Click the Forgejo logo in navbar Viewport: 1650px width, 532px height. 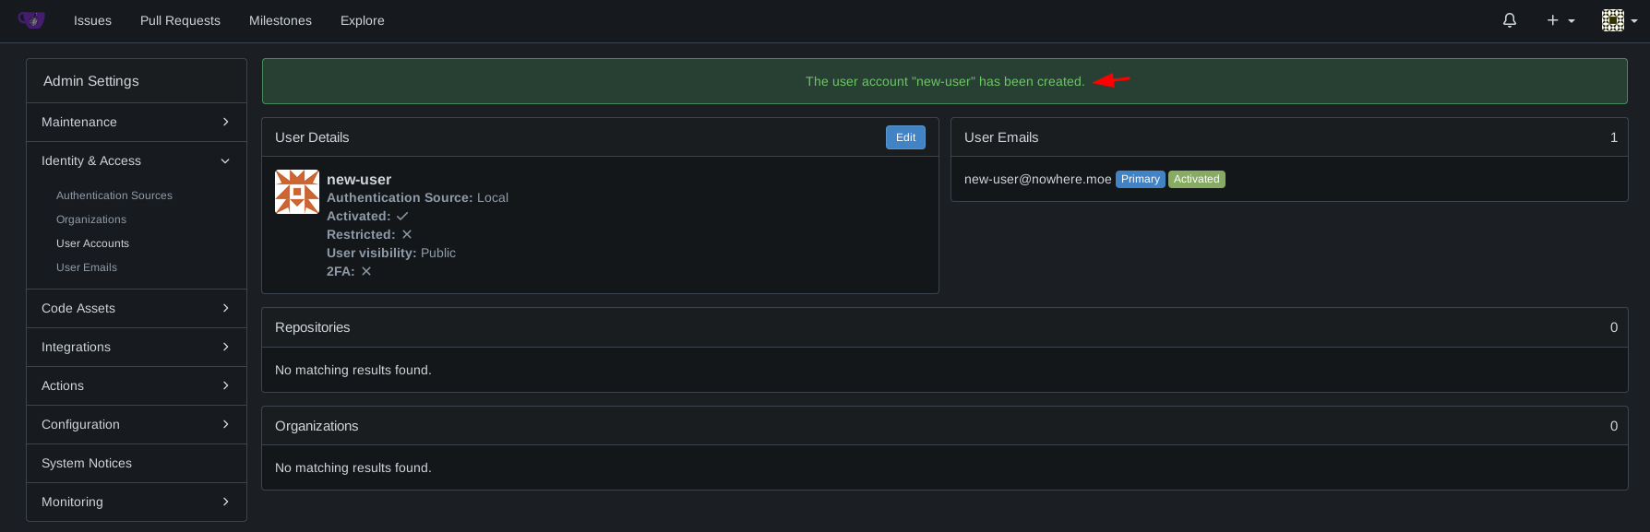(x=31, y=20)
